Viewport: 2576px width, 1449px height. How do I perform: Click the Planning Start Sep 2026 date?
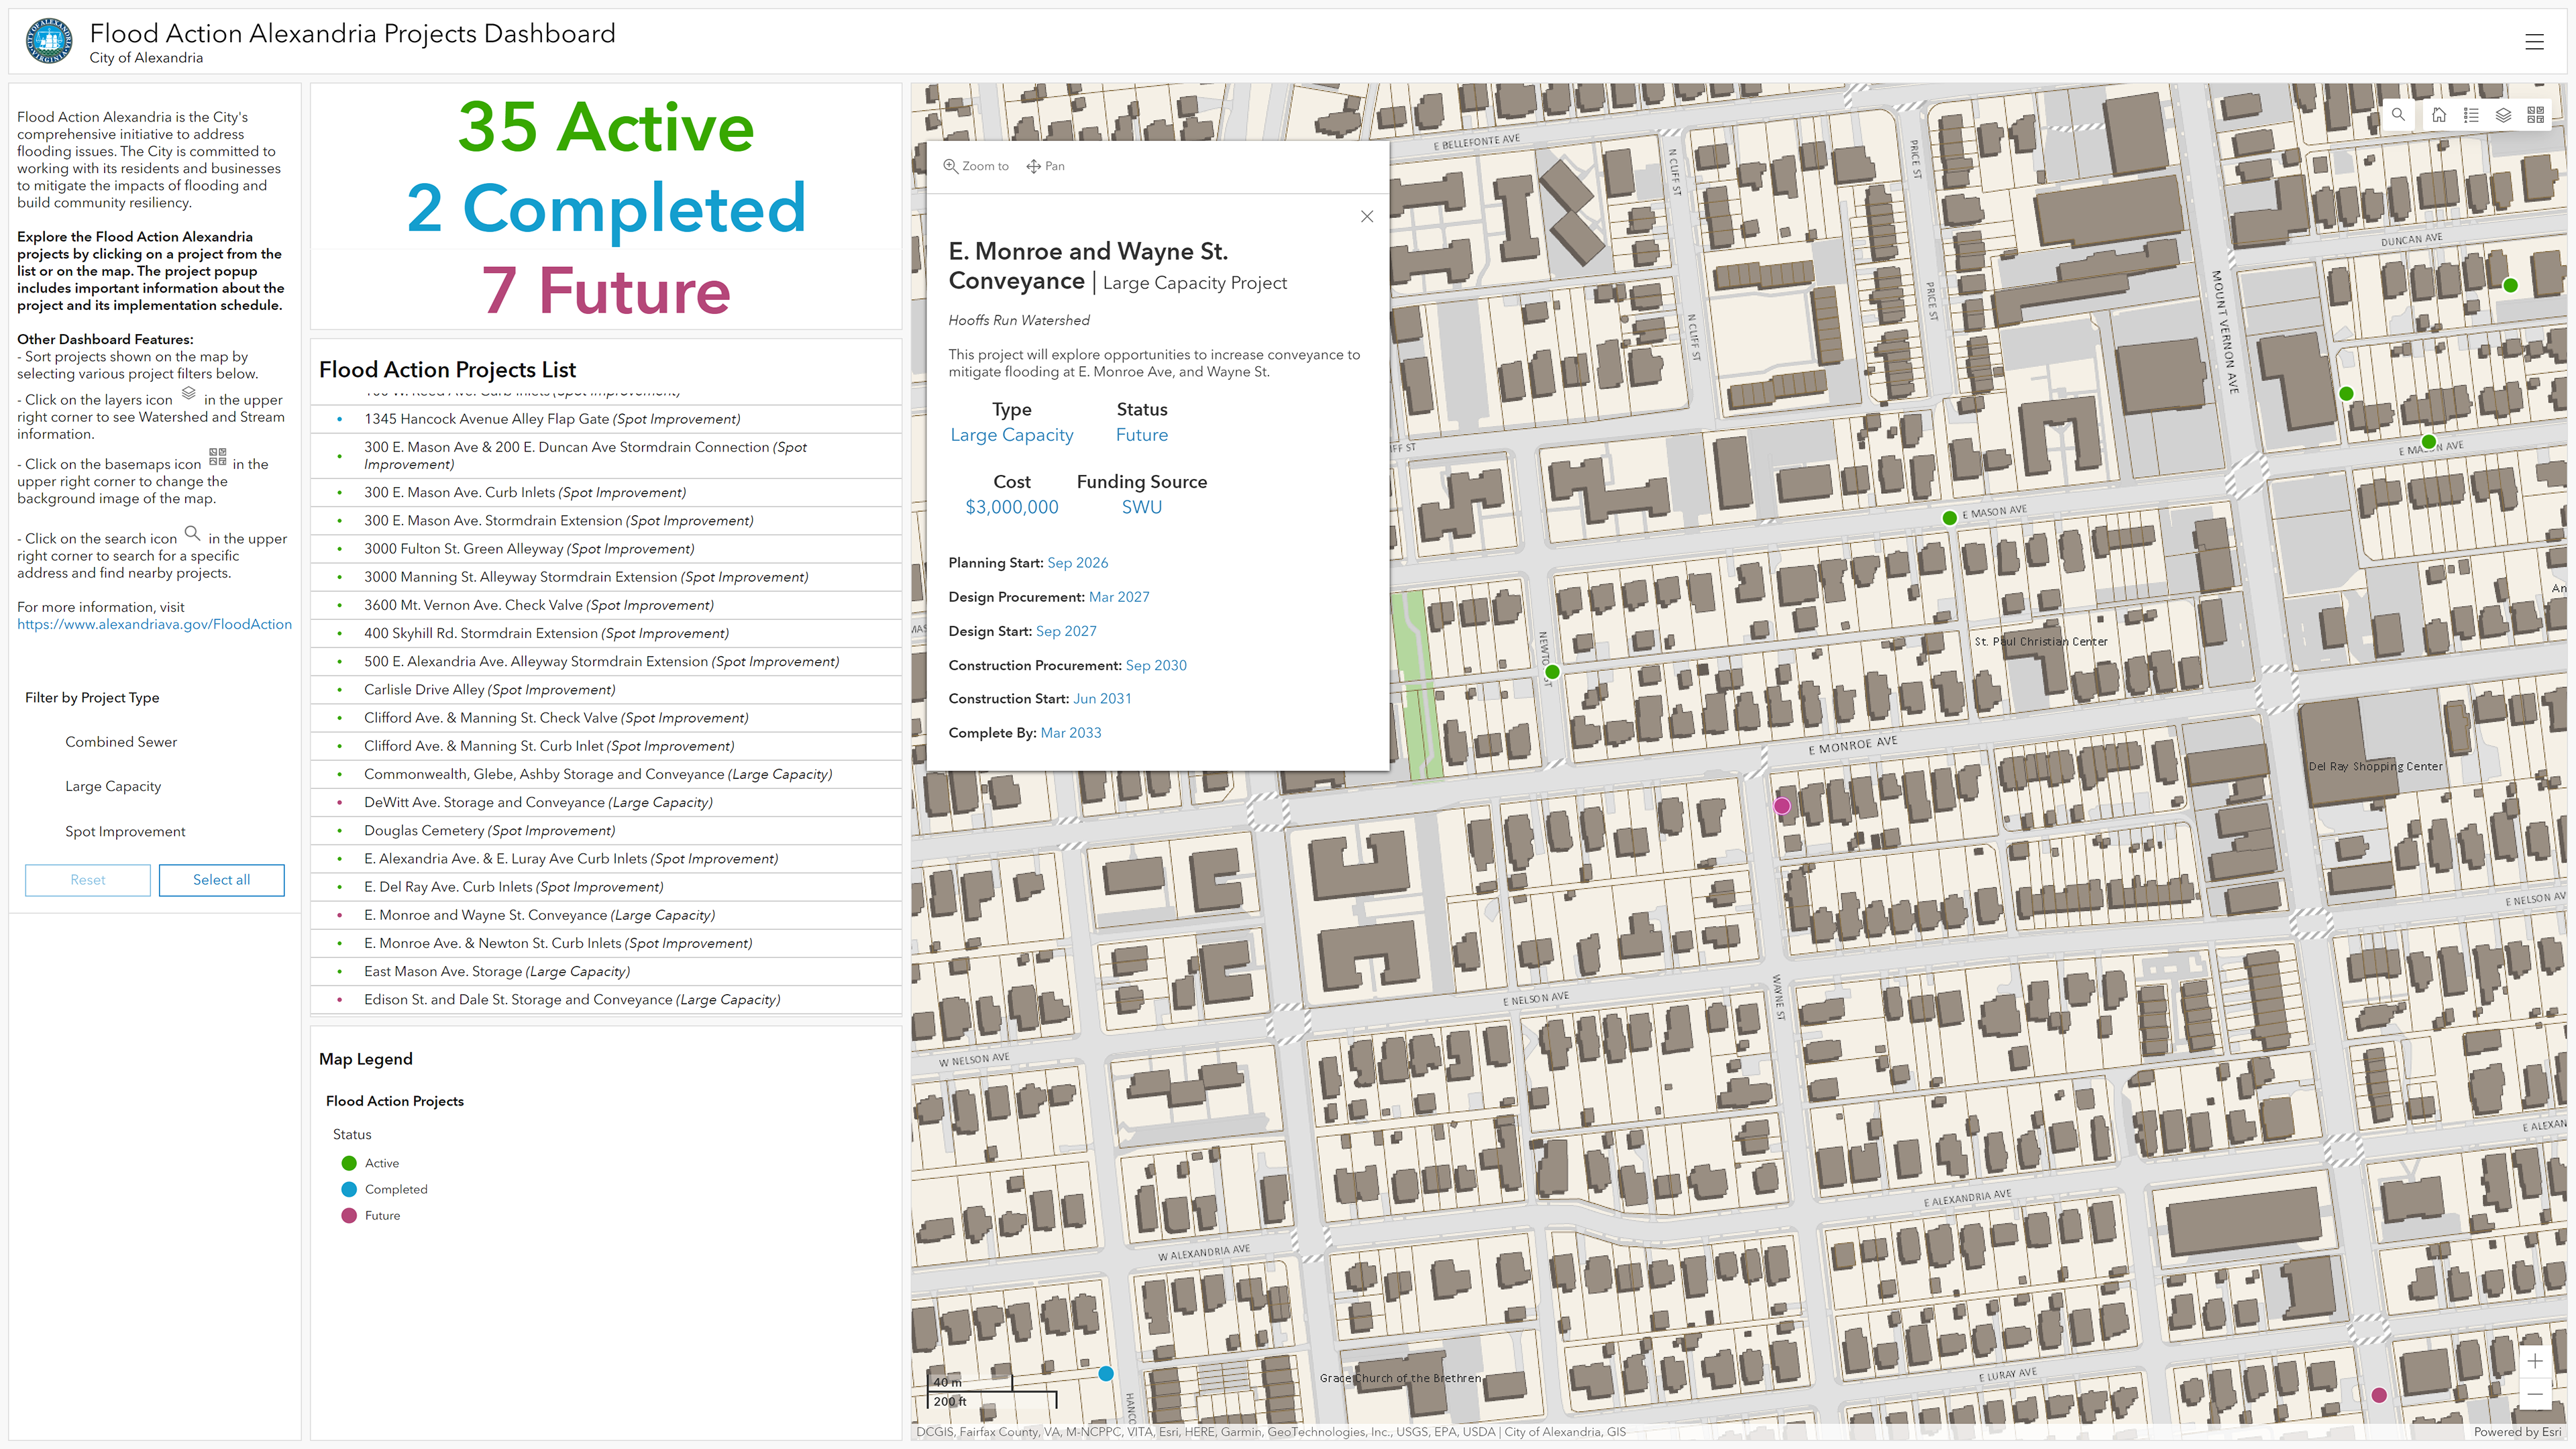coord(1078,563)
